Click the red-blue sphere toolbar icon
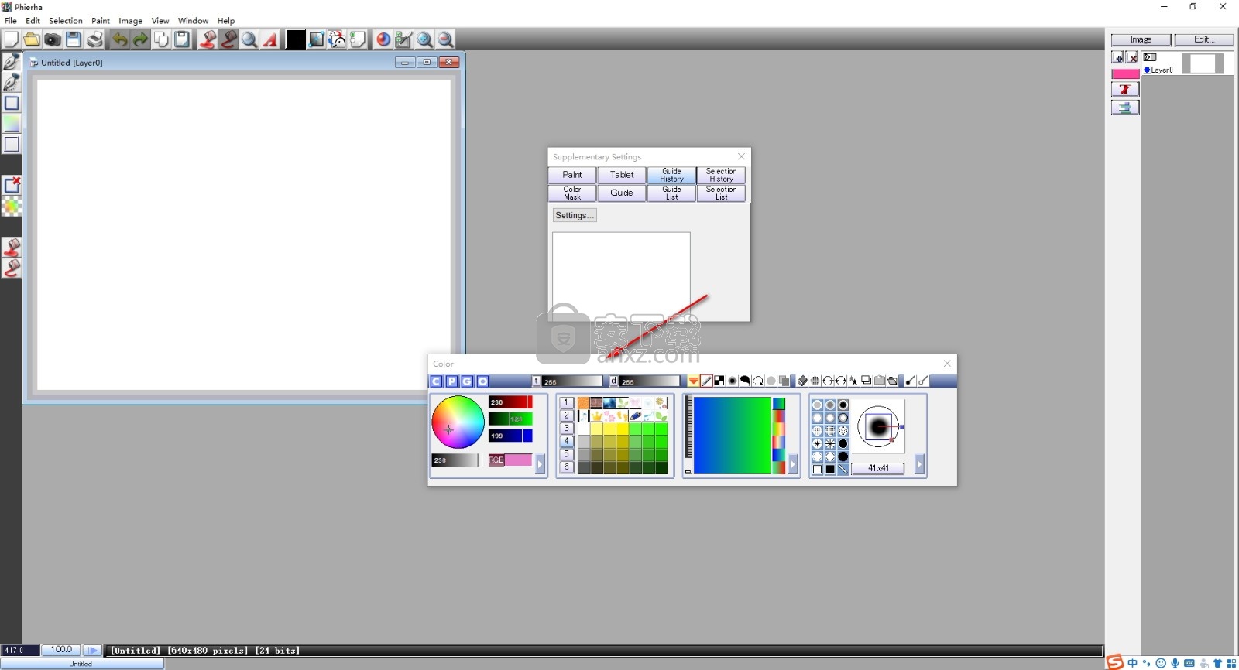 [383, 39]
